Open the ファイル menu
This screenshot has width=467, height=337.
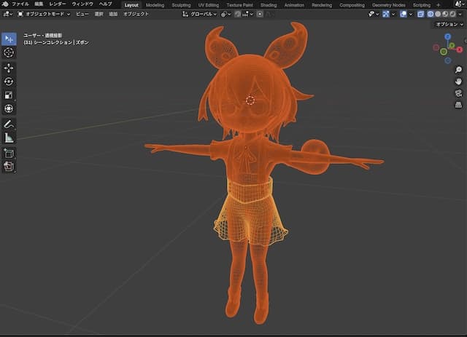(x=20, y=4)
